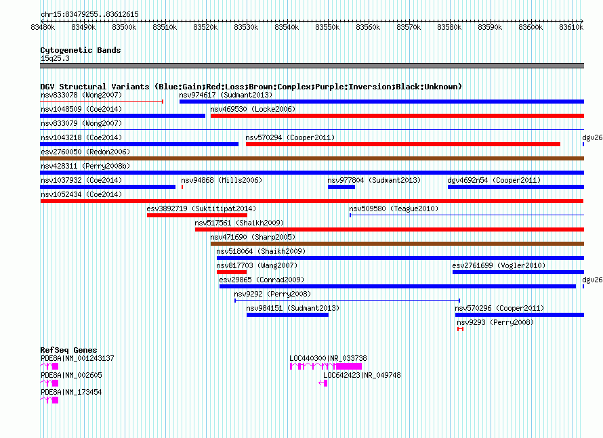Click nsv518064 (Shaikh2009) label
603x438 pixels.
point(261,251)
